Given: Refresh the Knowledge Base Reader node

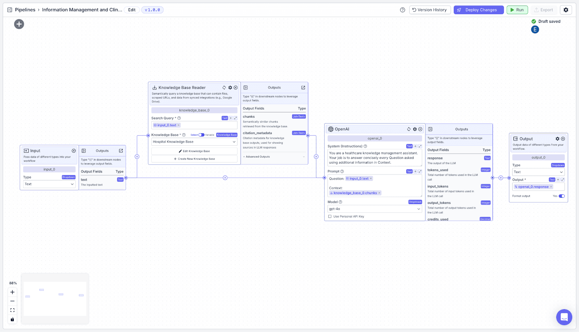Looking at the screenshot, I should [x=224, y=87].
